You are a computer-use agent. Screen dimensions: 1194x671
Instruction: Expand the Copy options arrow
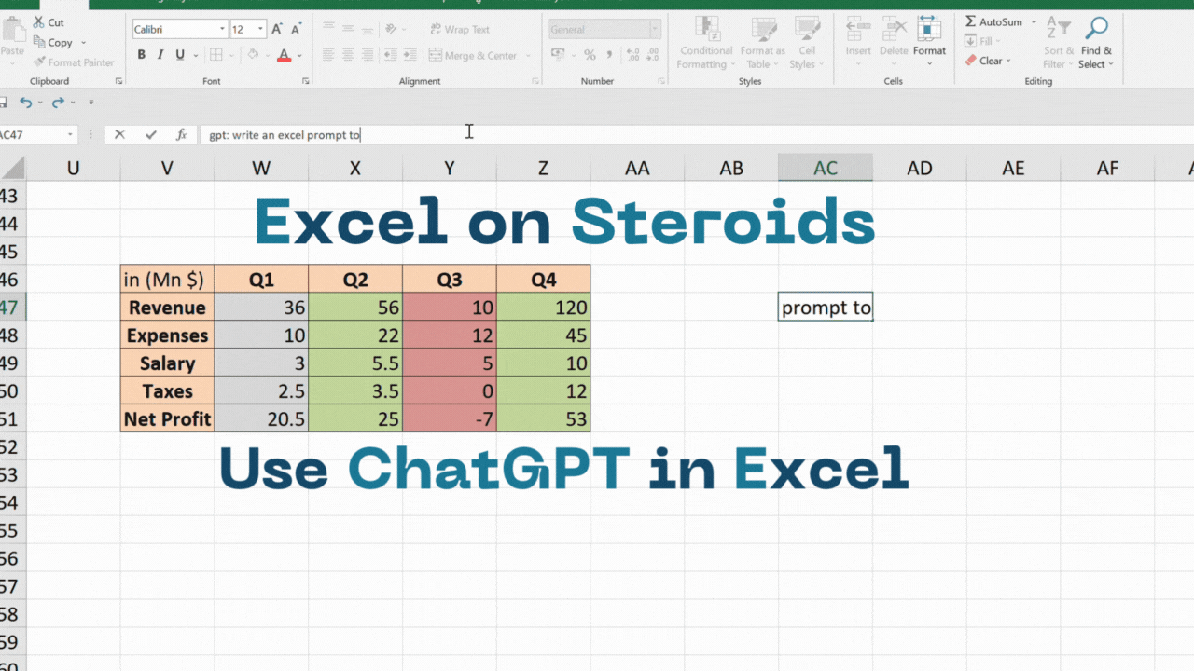[83, 43]
